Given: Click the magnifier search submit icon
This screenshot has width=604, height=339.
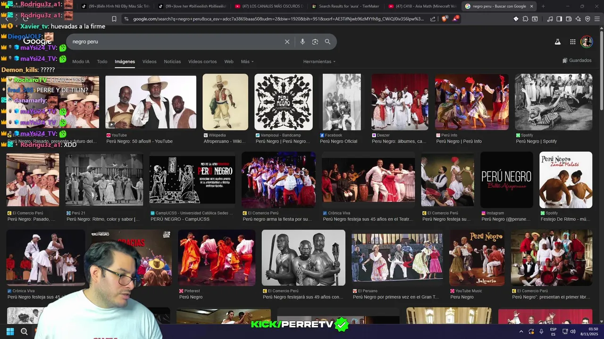Looking at the screenshot, I should pyautogui.click(x=327, y=41).
